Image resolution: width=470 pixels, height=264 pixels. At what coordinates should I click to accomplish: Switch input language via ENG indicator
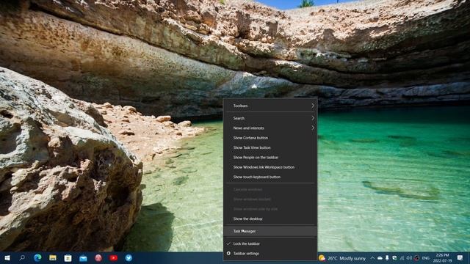pyautogui.click(x=426, y=258)
